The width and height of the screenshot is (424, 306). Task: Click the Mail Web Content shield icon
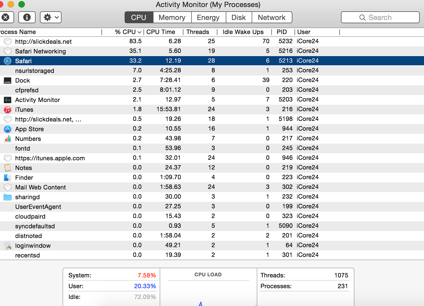[8, 187]
